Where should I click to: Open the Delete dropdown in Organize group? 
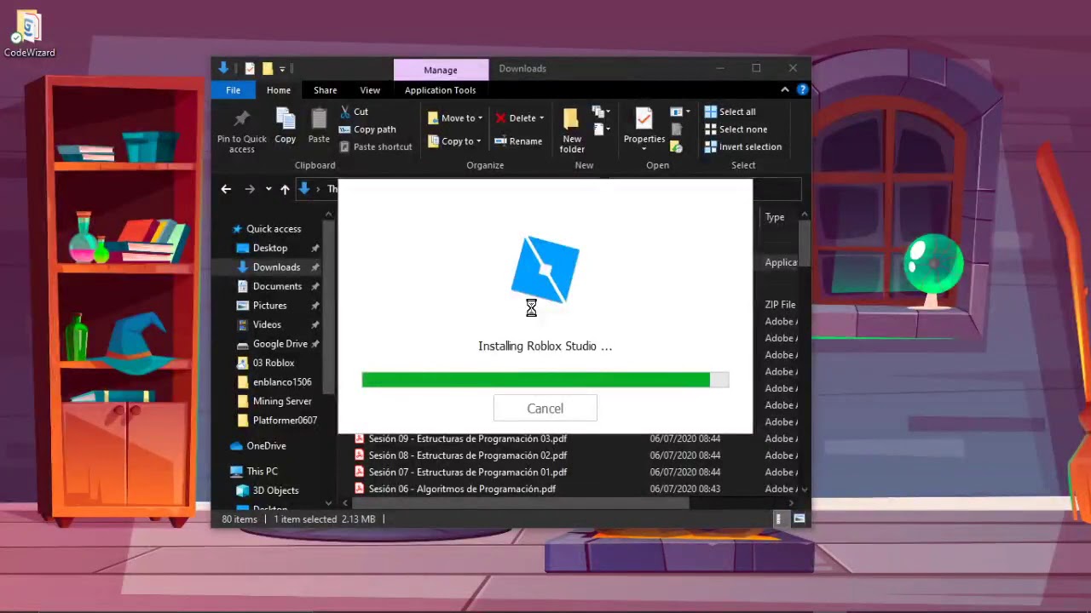click(520, 118)
